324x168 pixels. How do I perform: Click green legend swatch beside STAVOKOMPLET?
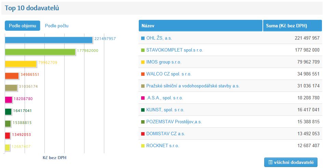point(143,50)
